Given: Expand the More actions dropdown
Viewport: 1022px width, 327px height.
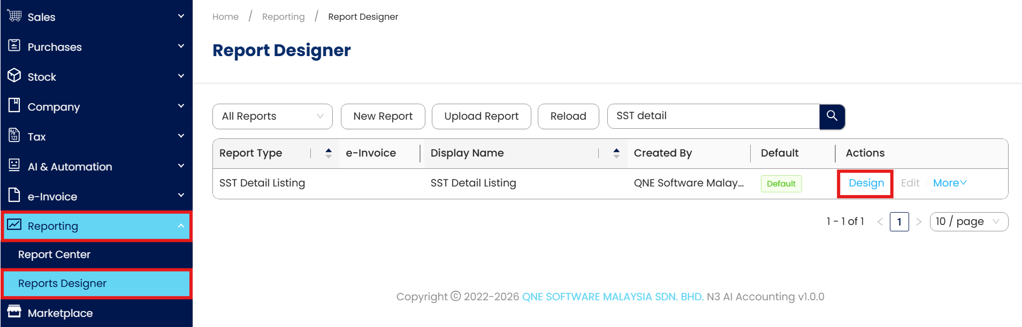Looking at the screenshot, I should pos(950,183).
